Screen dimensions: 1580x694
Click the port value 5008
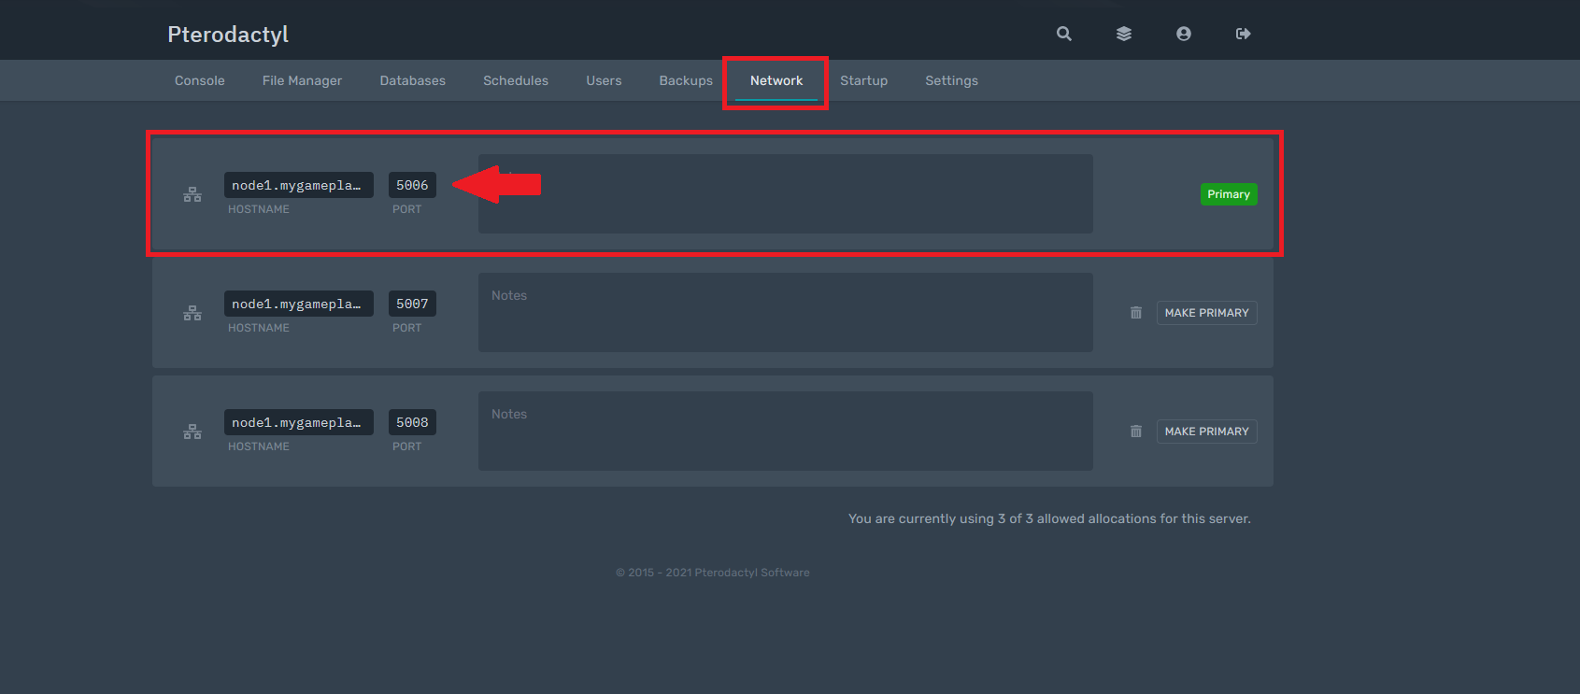tap(412, 422)
